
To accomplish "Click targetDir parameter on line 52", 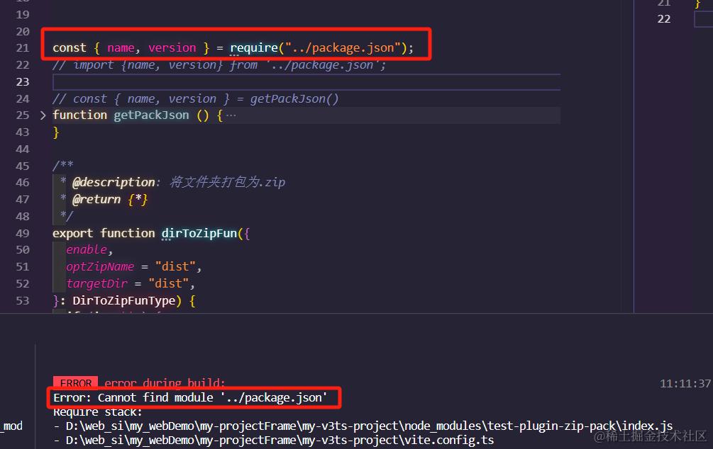I will (97, 284).
